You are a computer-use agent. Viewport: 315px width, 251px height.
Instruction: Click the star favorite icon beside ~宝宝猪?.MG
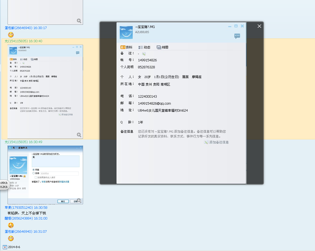pyautogui.click(x=24, y=176)
